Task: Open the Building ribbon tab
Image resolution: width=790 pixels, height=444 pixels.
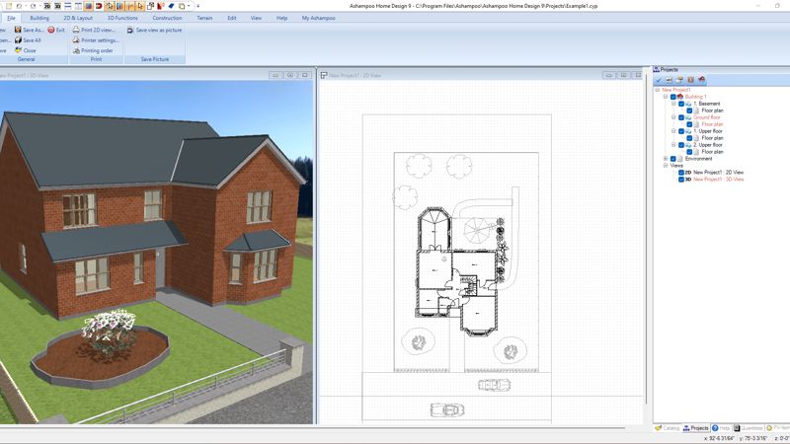Action: point(39,18)
